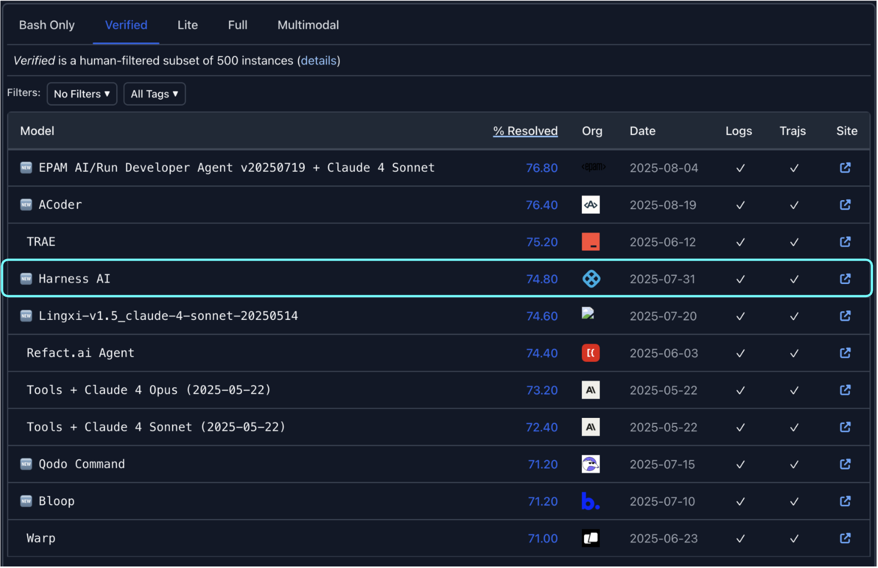
Task: Click the 76.80 resolved score
Action: tap(542, 168)
